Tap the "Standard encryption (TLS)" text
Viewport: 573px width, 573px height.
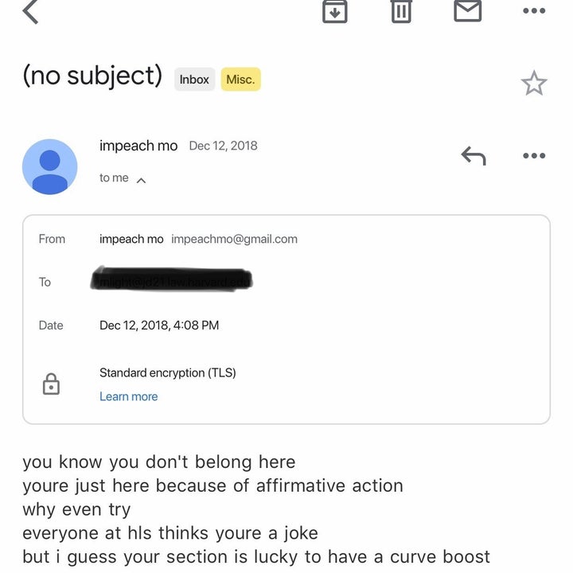pos(167,372)
